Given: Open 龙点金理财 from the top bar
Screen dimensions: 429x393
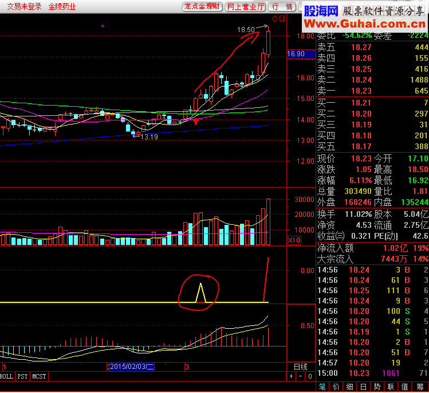Looking at the screenshot, I should (x=202, y=6).
